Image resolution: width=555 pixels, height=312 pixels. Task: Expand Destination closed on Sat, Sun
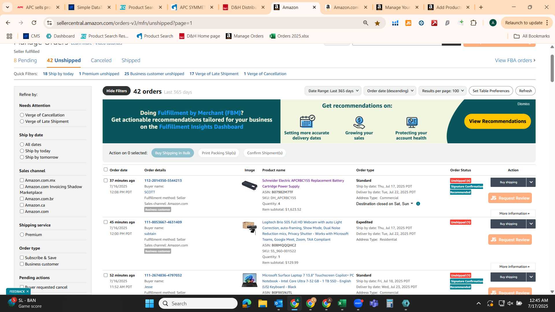(384, 204)
